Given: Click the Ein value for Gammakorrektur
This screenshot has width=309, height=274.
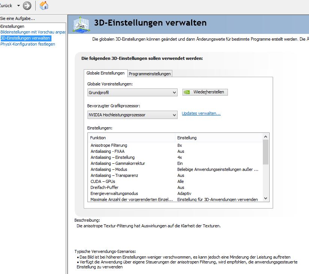Looking at the screenshot, I should 180,163.
